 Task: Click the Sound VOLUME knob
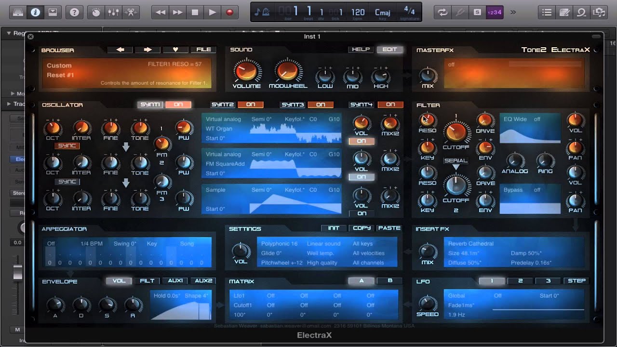246,71
